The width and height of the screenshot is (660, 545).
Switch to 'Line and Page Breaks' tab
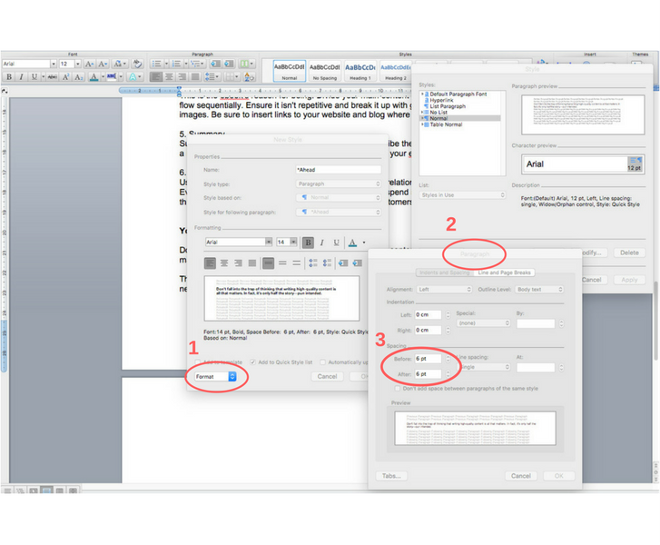point(504,272)
